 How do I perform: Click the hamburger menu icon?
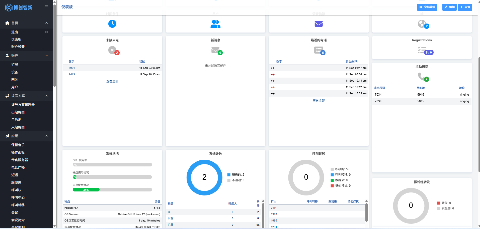[46, 7]
